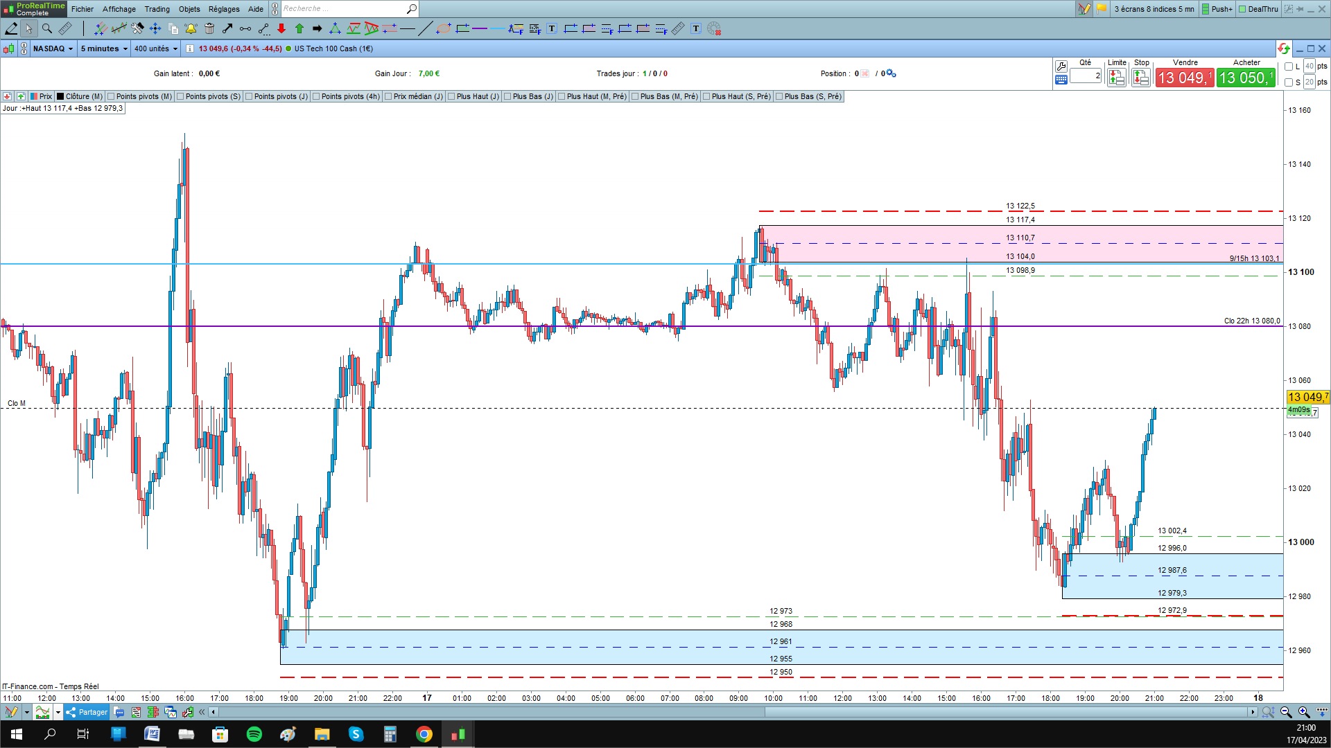This screenshot has width=1331, height=748.
Task: Select the pencil drawing tool
Action: [x=11, y=28]
